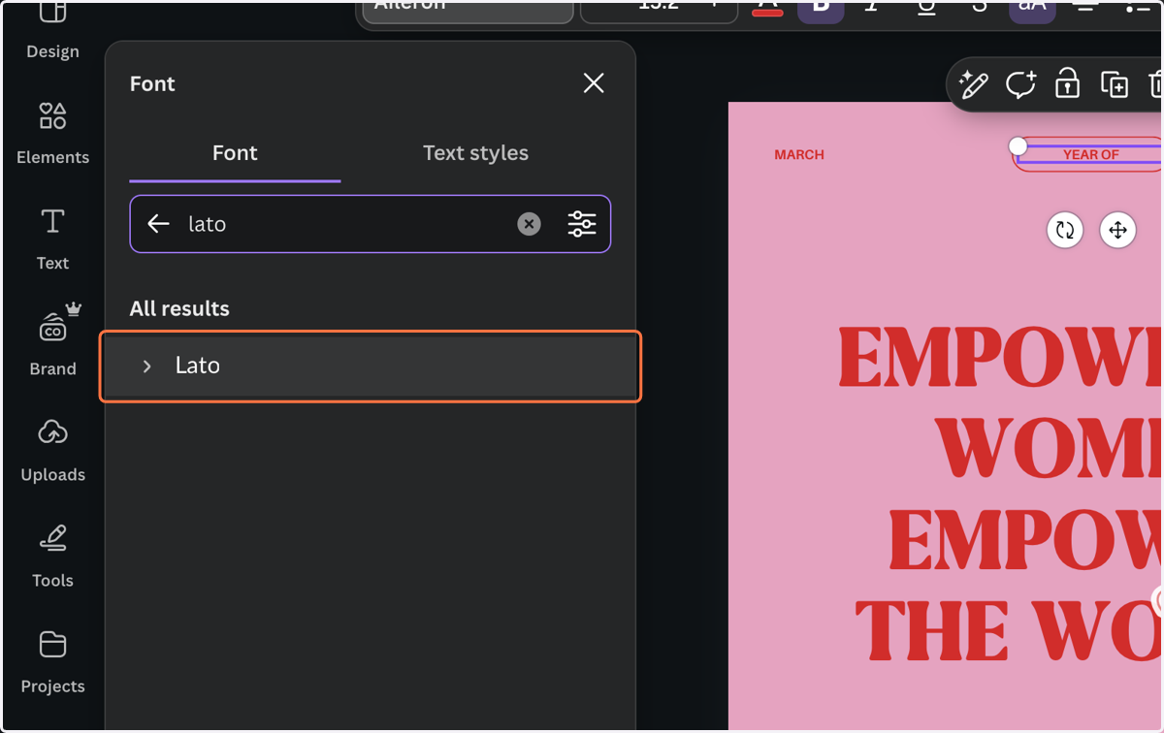
Task: Lock the selected text element
Action: pyautogui.click(x=1067, y=84)
